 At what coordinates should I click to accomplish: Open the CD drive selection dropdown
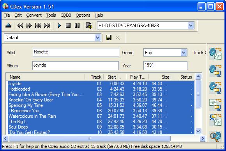191,26
